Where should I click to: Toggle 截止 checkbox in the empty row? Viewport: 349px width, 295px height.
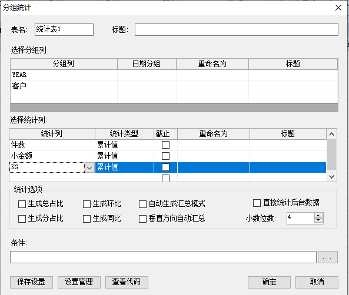click(x=165, y=178)
